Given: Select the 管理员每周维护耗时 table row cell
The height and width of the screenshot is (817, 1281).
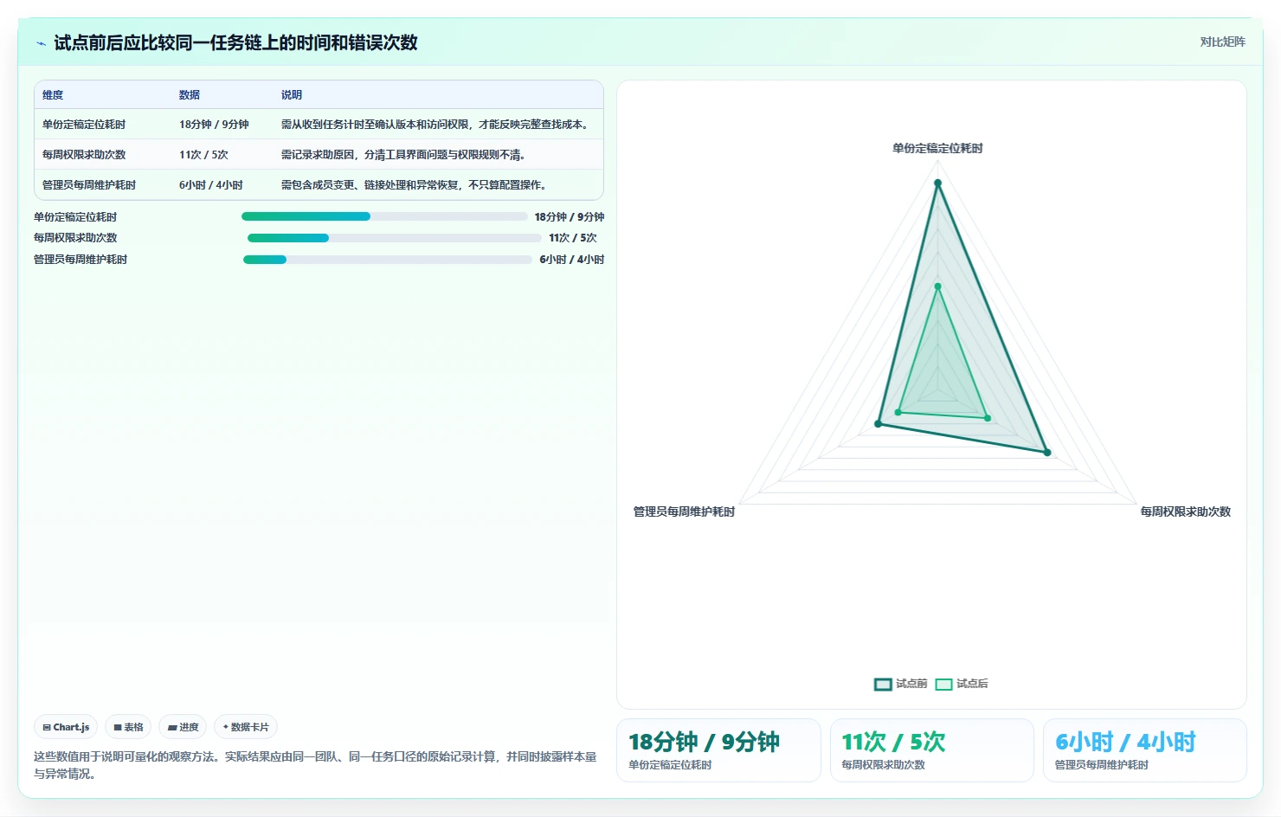Looking at the screenshot, I should point(89,185).
